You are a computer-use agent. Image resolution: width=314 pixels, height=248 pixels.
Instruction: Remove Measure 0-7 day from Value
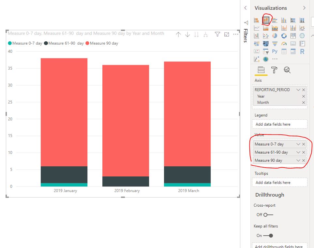pos(304,144)
